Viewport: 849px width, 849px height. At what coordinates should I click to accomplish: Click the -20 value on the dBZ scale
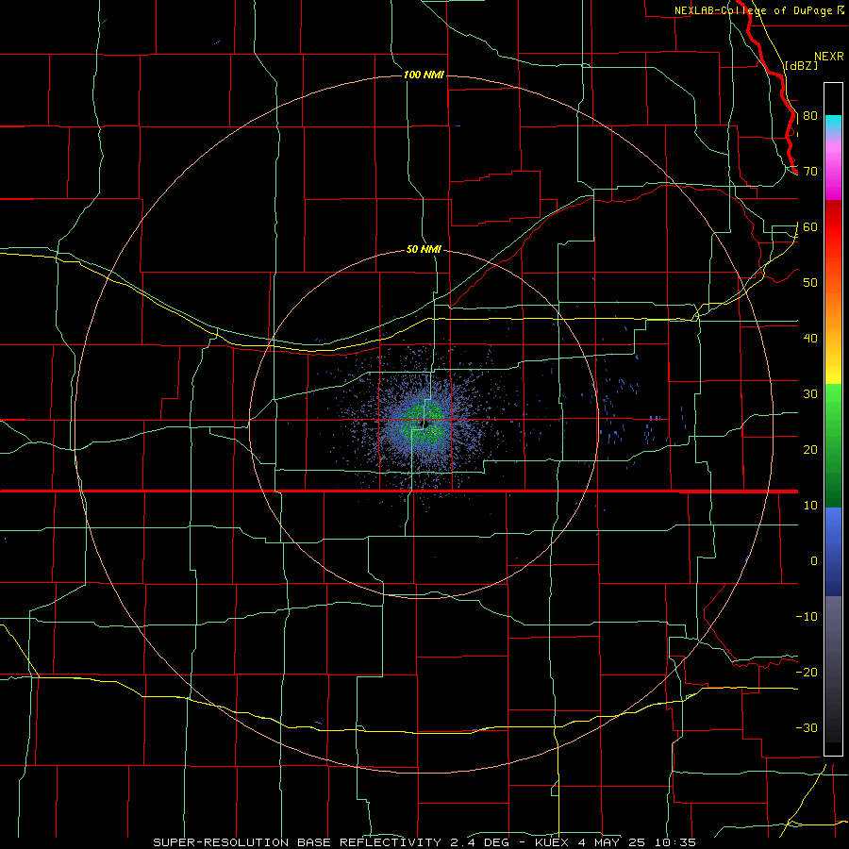(807, 672)
